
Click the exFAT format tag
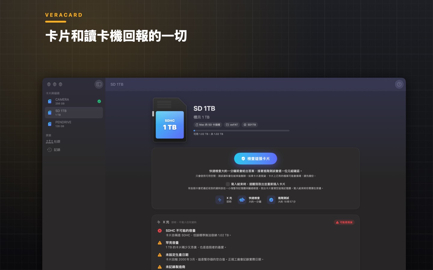point(232,125)
